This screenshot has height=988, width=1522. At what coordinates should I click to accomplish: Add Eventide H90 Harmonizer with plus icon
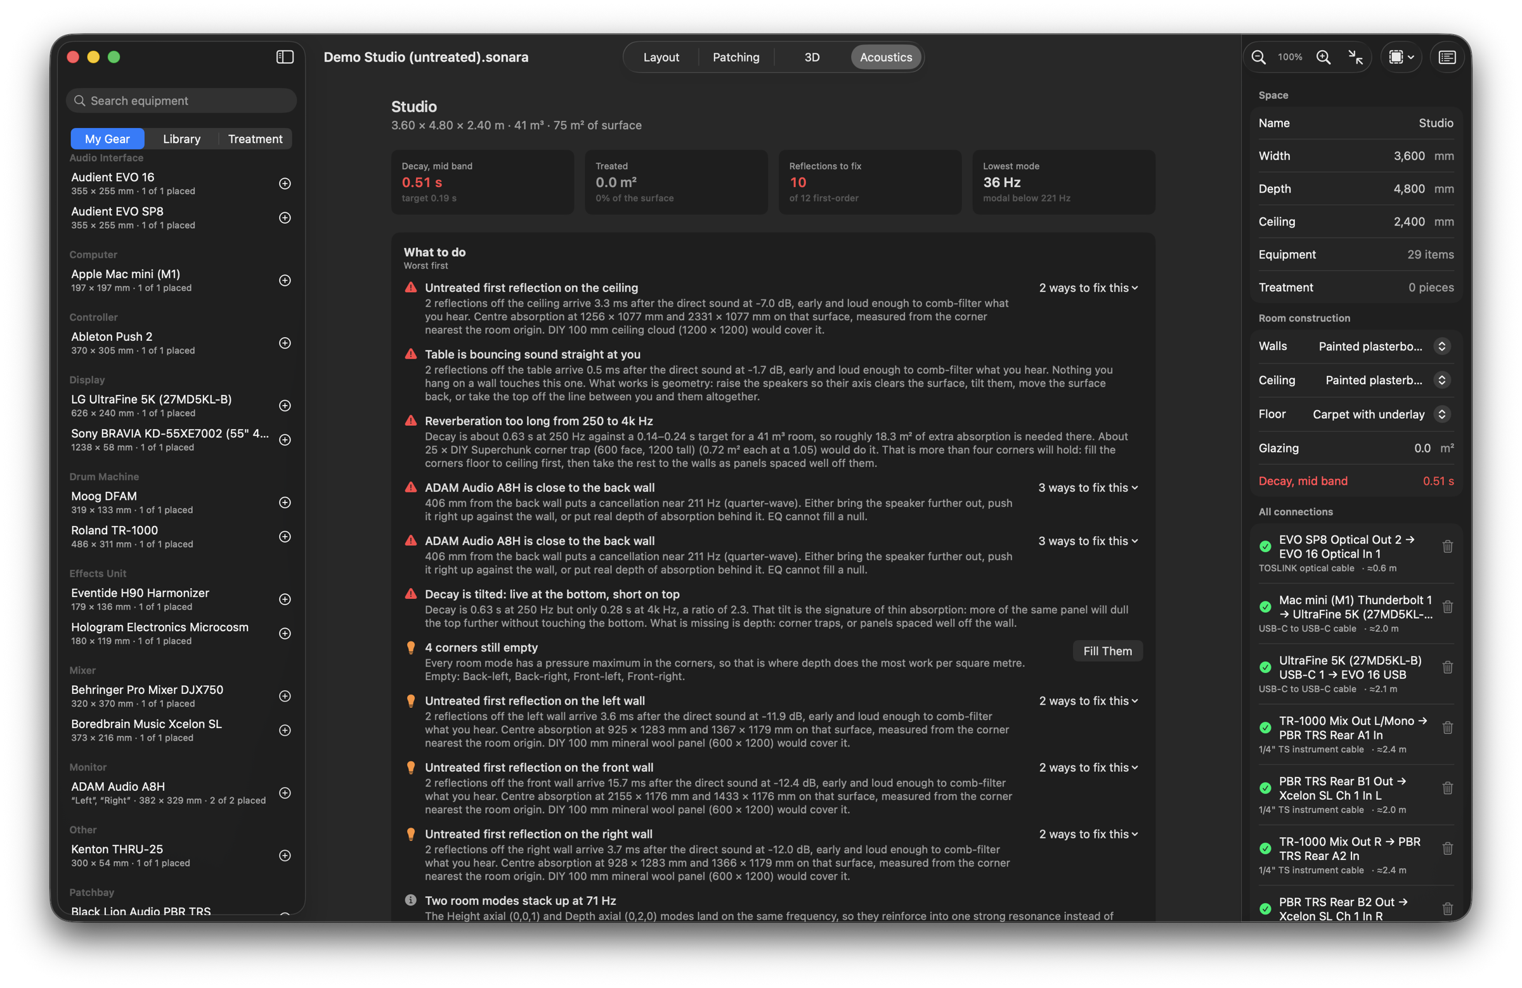(x=285, y=599)
